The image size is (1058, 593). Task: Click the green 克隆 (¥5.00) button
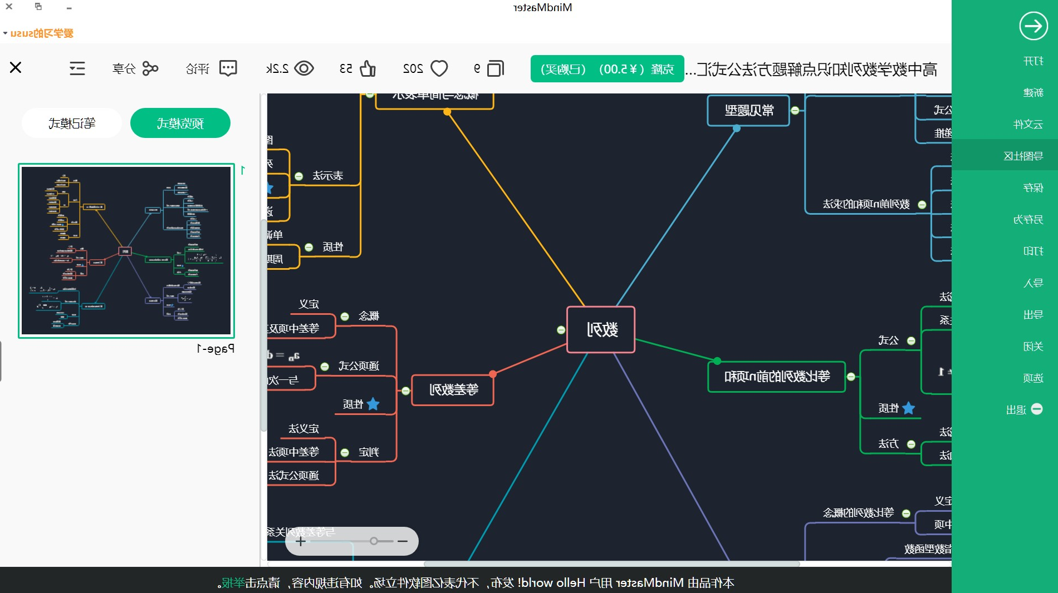[607, 69]
